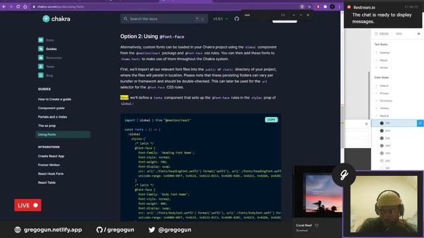This screenshot has width=424, height=238.
Task: Click the find-in-page text field
Action: 261,15
